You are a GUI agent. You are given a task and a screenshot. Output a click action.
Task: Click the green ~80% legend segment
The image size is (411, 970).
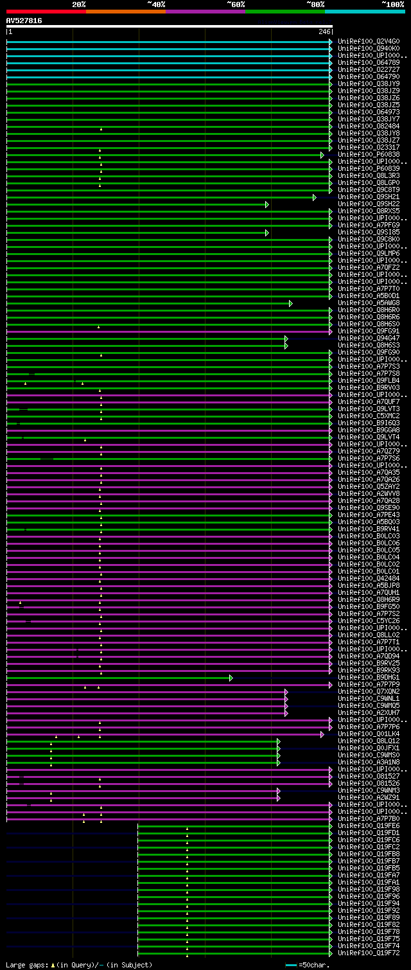tap(285, 12)
